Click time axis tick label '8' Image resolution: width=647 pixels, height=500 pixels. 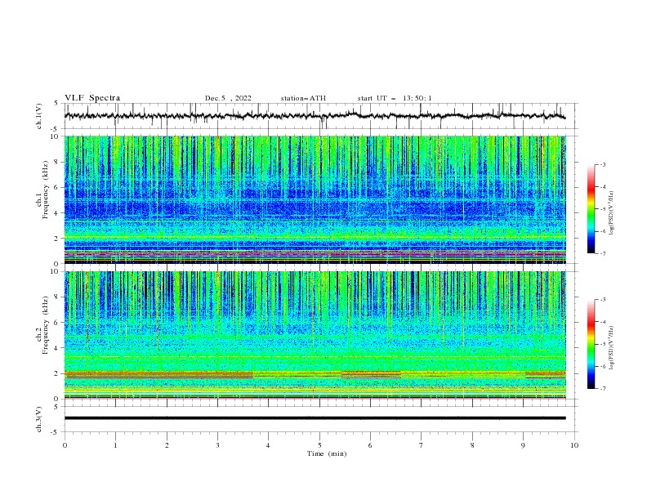point(472,445)
